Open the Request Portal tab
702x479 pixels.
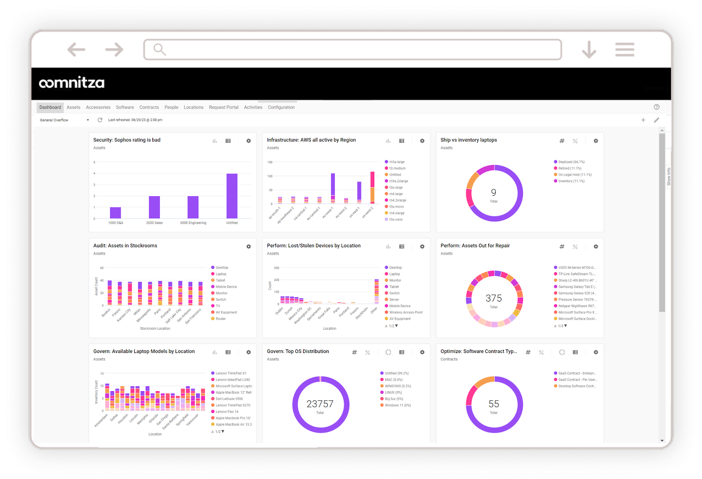[224, 107]
